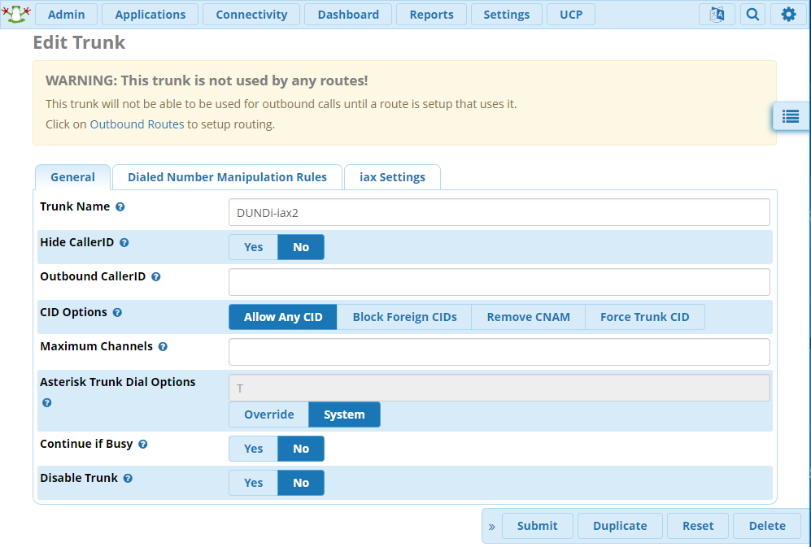The height and width of the screenshot is (547, 811).
Task: Open the search tool
Action: point(752,14)
